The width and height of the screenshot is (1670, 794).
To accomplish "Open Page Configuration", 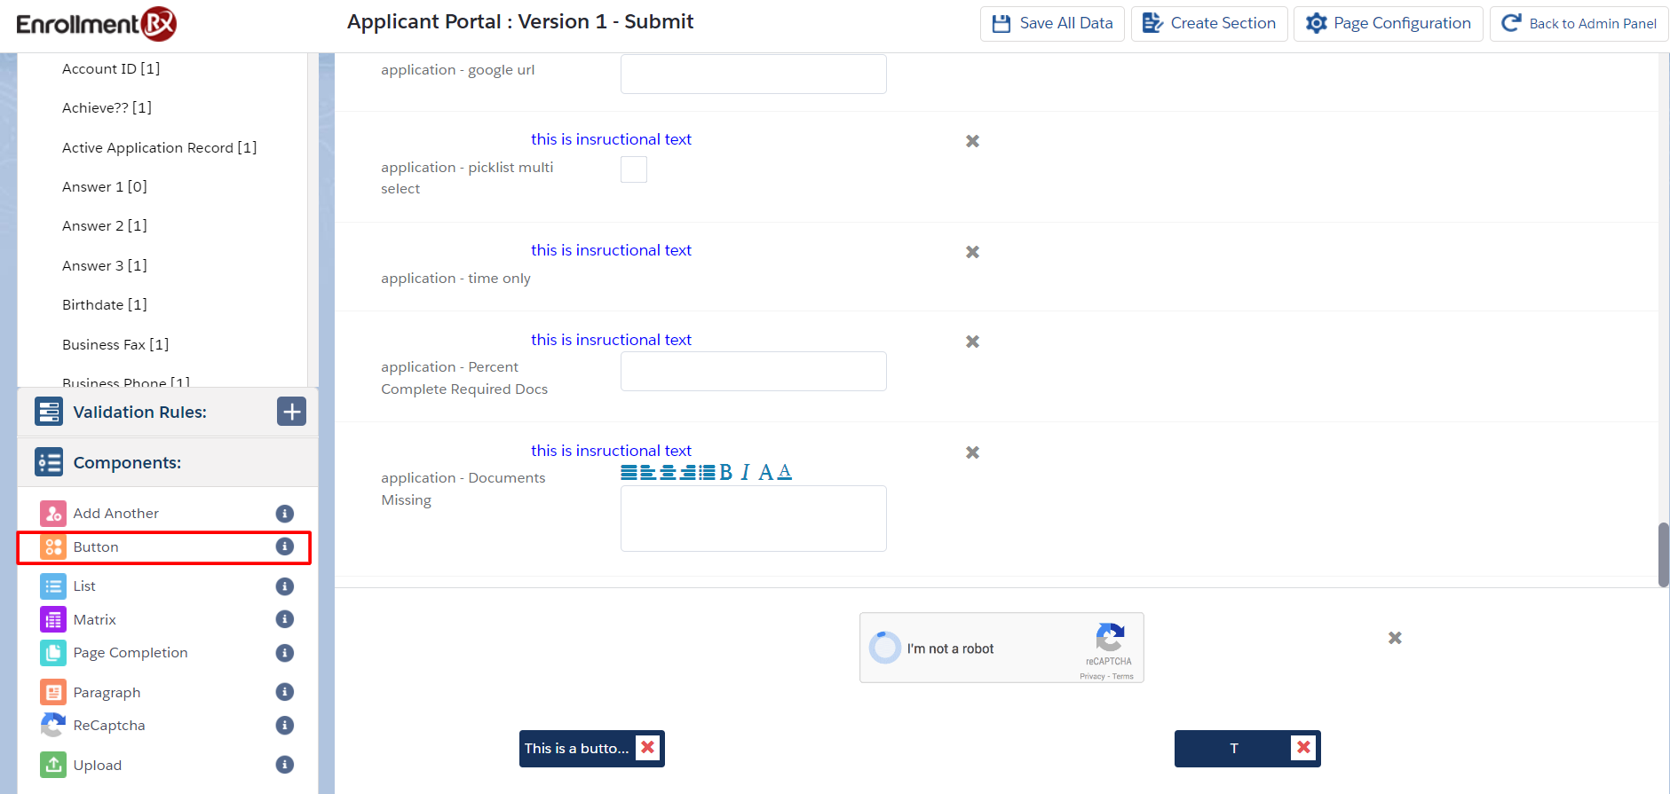I will (x=1388, y=23).
